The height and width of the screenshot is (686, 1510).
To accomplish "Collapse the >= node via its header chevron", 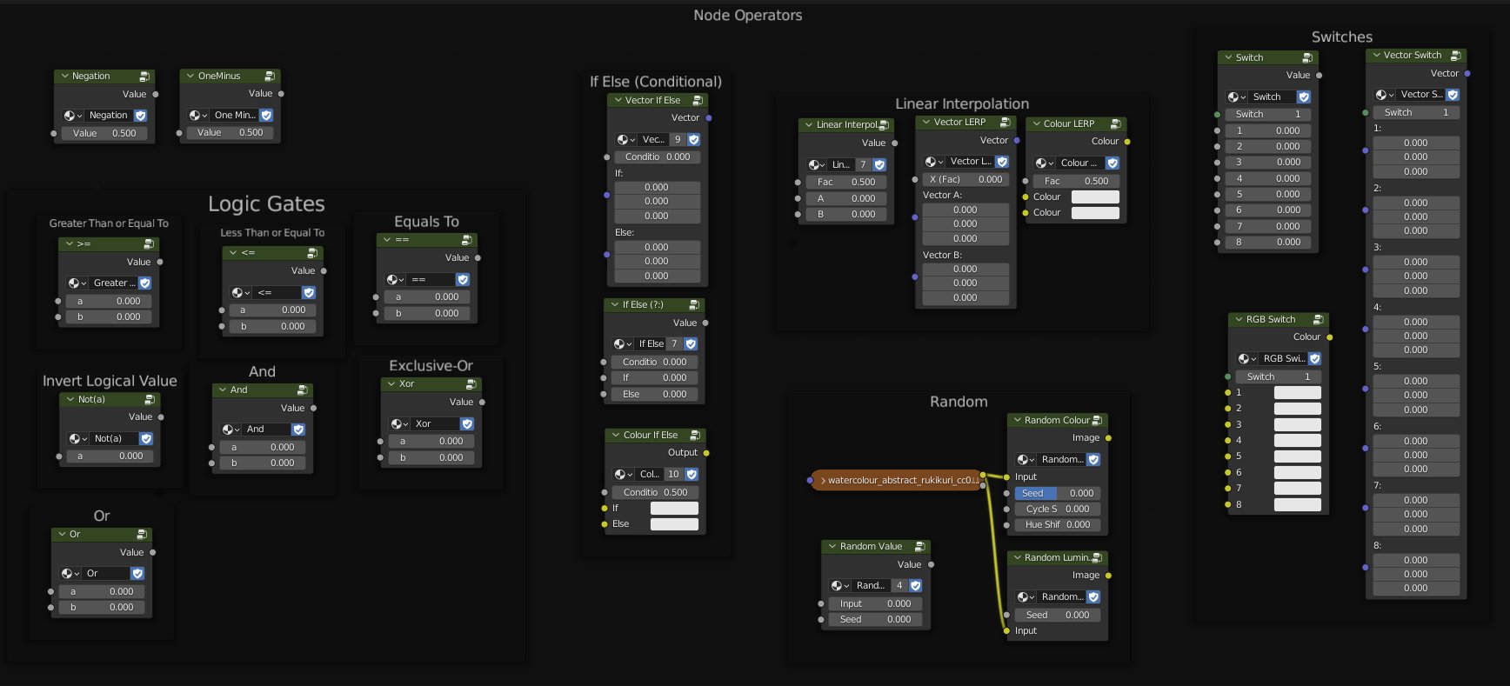I will [70, 244].
